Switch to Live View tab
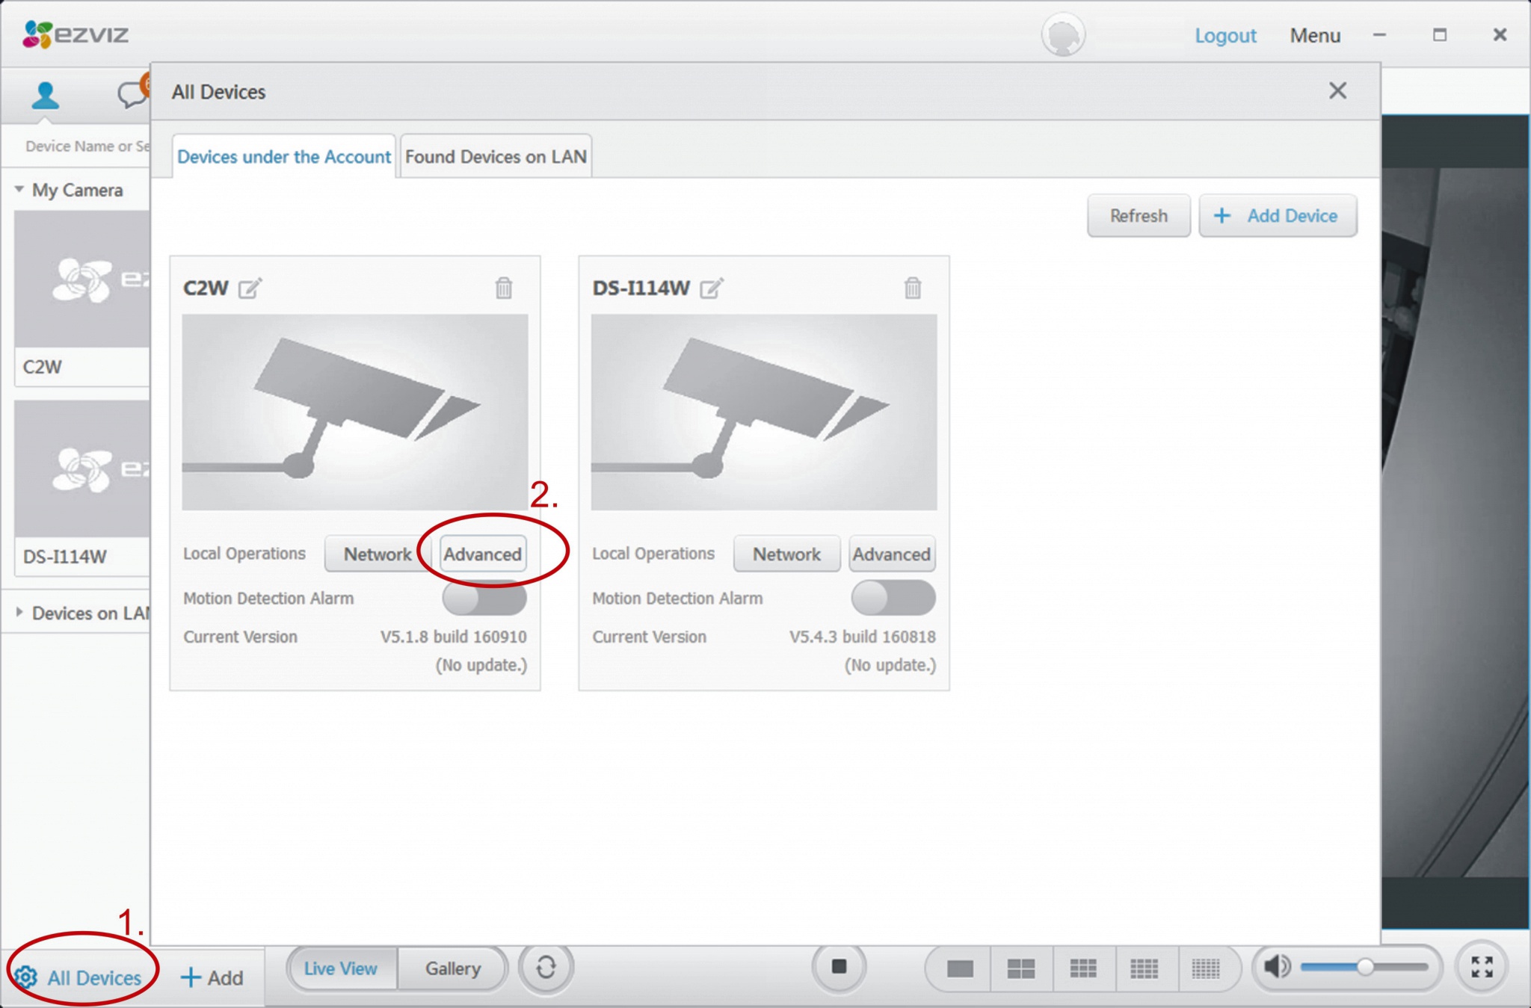 (x=341, y=968)
